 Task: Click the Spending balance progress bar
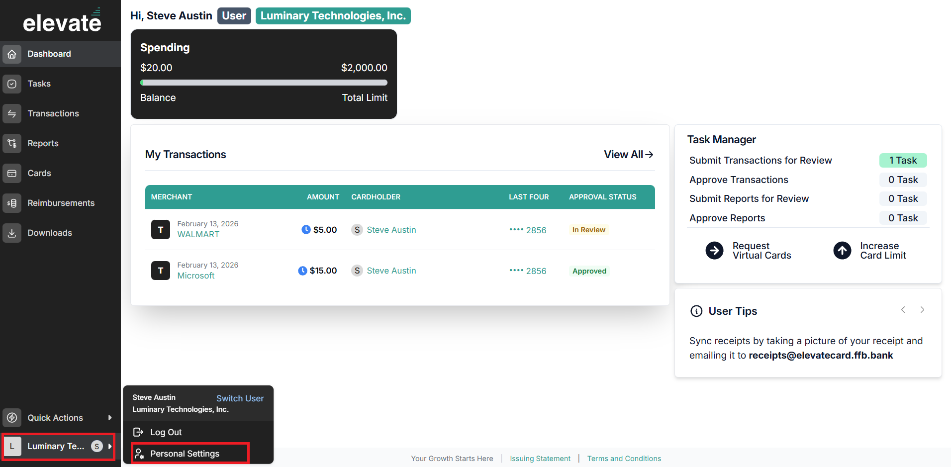point(264,83)
